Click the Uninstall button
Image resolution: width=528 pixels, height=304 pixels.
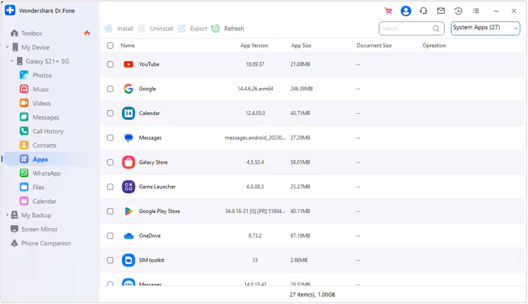point(155,29)
